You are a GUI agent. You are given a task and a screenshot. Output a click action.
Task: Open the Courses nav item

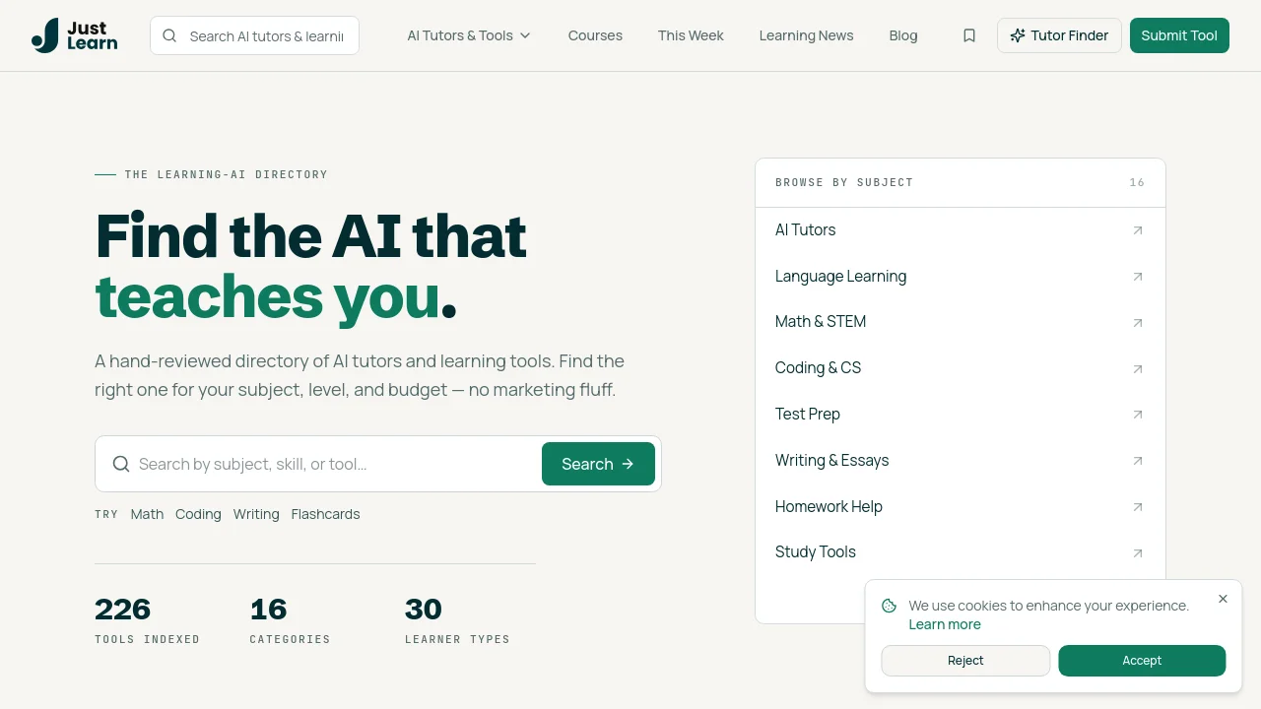[595, 35]
